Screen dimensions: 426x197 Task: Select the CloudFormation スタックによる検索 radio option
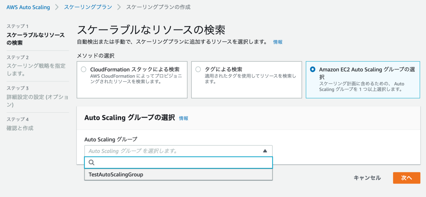(x=83, y=69)
